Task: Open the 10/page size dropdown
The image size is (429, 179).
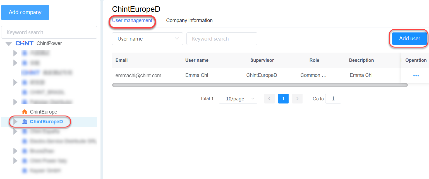Action: 238,98
